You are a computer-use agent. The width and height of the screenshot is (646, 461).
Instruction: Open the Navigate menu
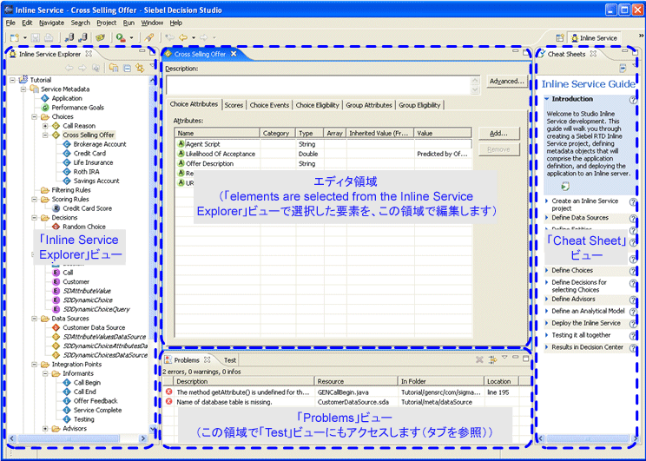click(x=51, y=23)
